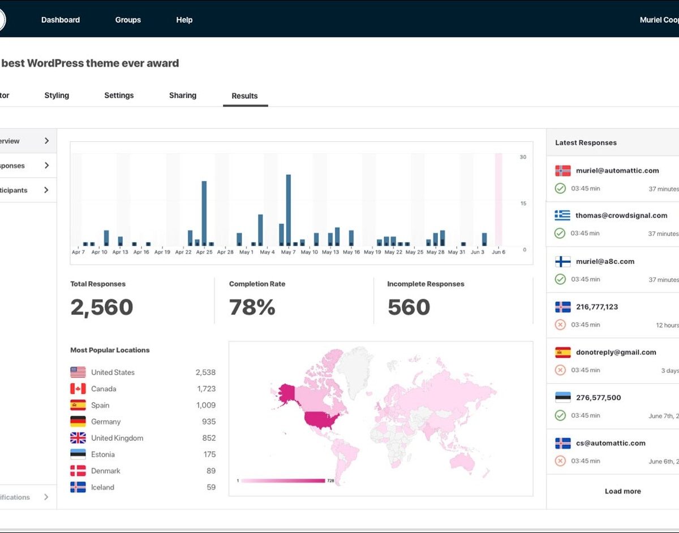The height and width of the screenshot is (533, 679).
Task: Click the Estonia flag beside 276,577,500
Action: click(x=562, y=397)
